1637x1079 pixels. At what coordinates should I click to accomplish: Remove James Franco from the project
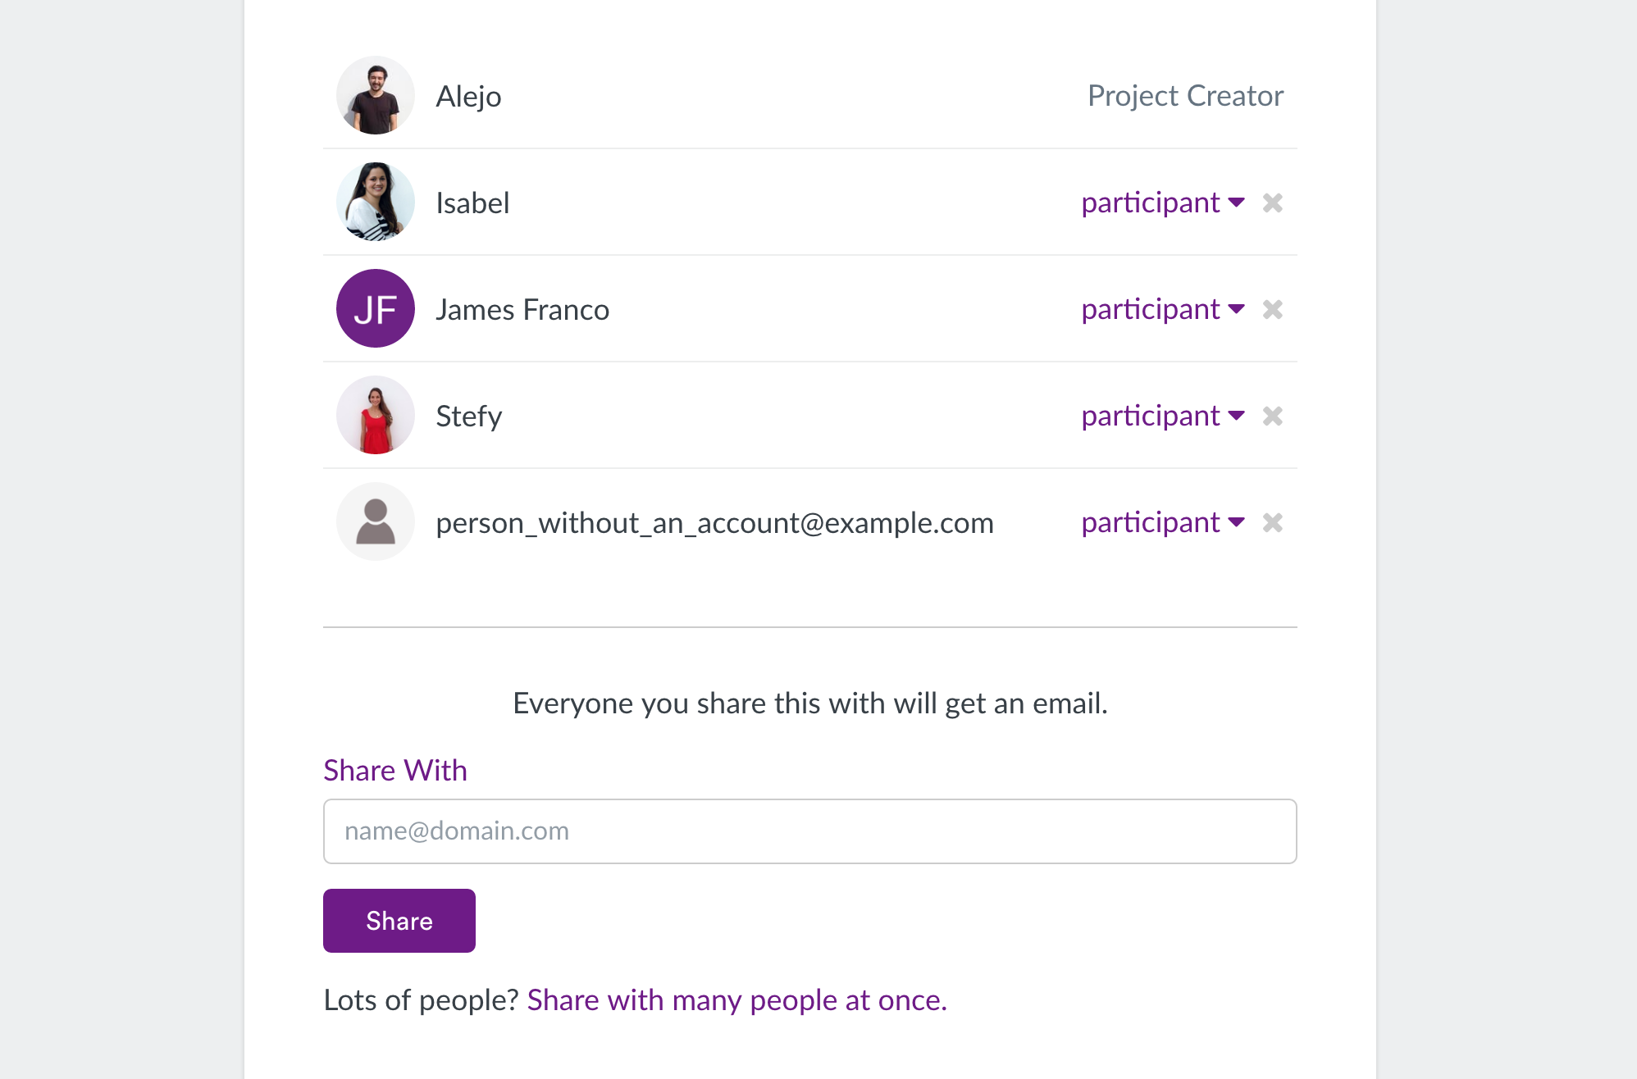click(1272, 309)
